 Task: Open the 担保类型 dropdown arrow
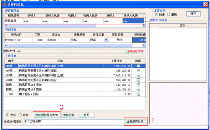[x=106, y=40]
